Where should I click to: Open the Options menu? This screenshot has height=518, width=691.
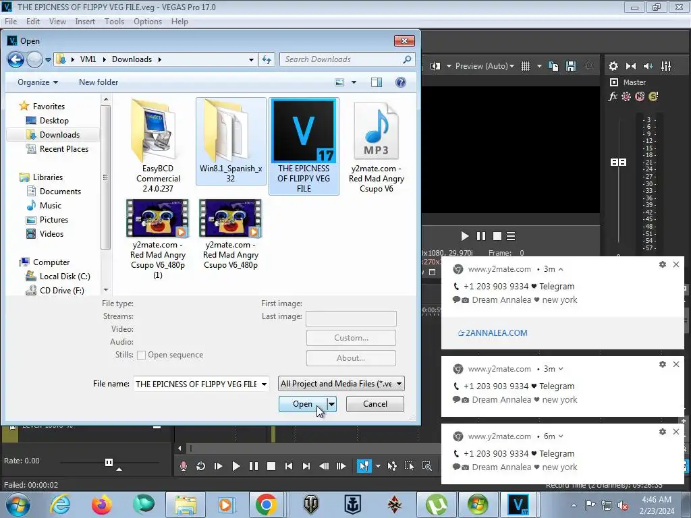pyautogui.click(x=148, y=22)
